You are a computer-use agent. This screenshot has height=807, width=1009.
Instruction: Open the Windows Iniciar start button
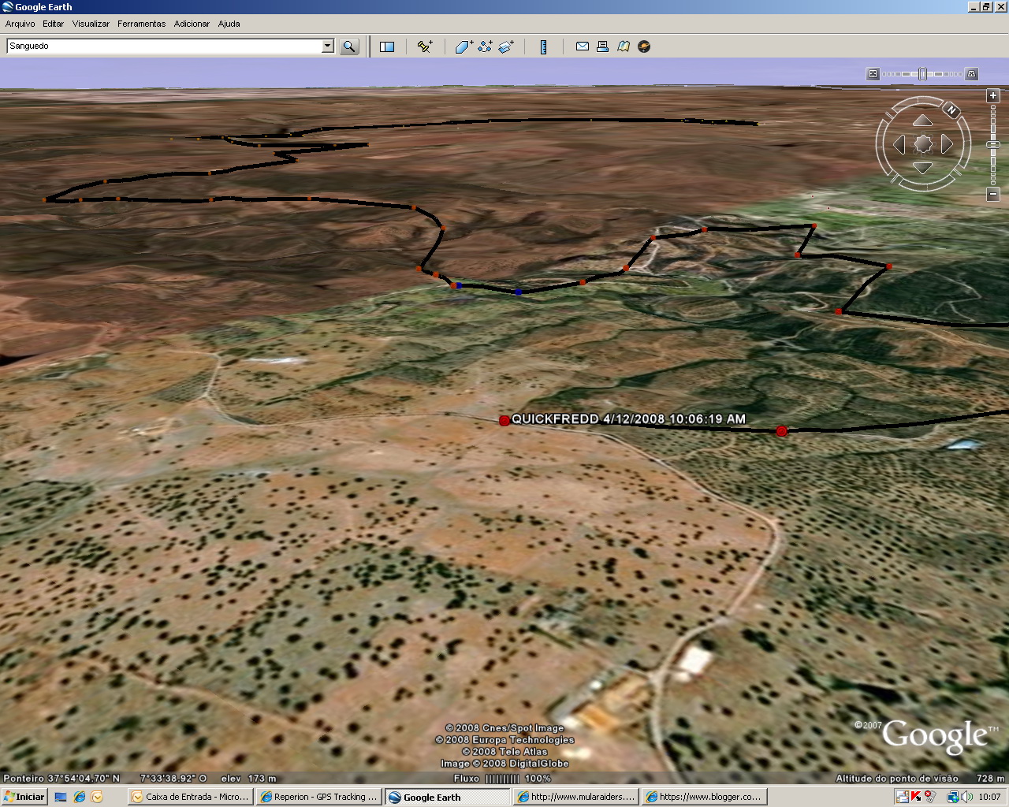click(x=24, y=797)
